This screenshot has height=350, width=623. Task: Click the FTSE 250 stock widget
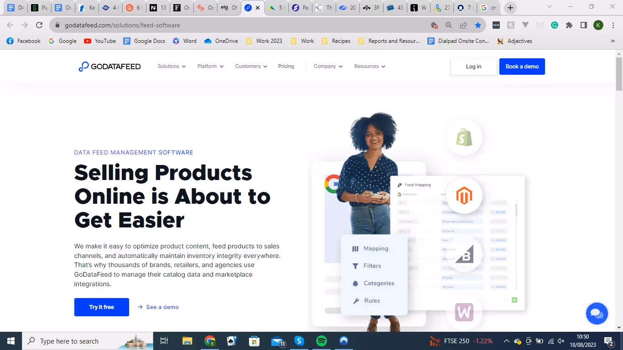[x=462, y=341]
